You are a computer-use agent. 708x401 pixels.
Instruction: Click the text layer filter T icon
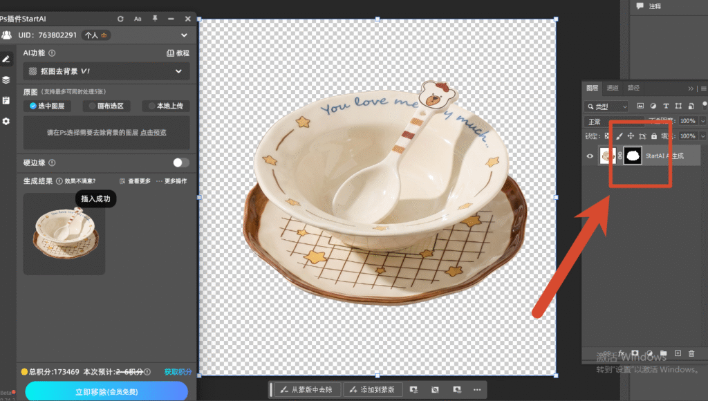pos(666,106)
